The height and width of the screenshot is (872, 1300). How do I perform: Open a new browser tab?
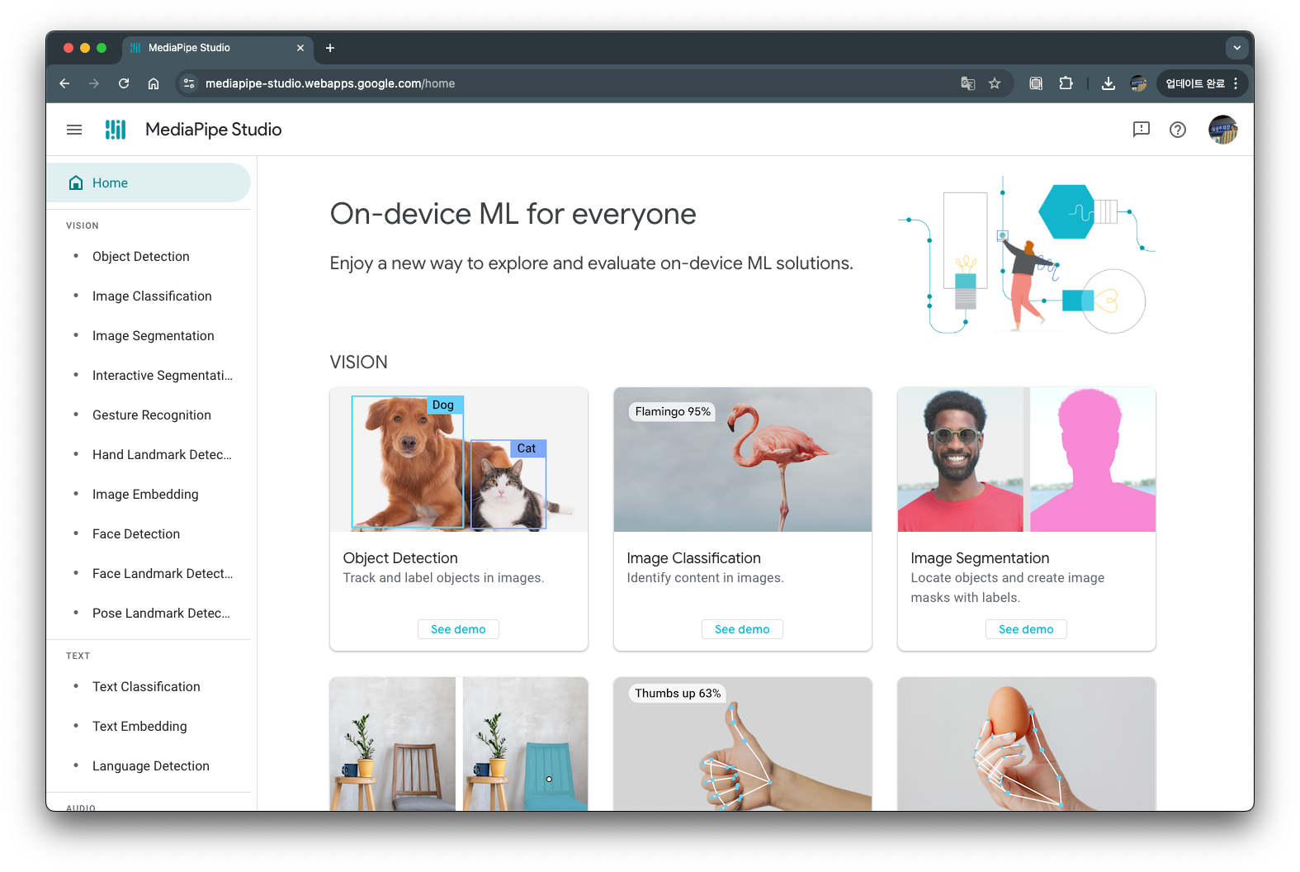[x=330, y=48]
